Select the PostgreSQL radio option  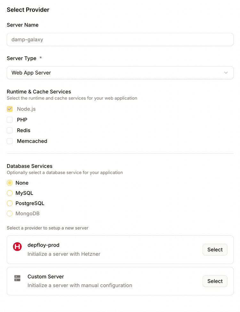tap(10, 203)
